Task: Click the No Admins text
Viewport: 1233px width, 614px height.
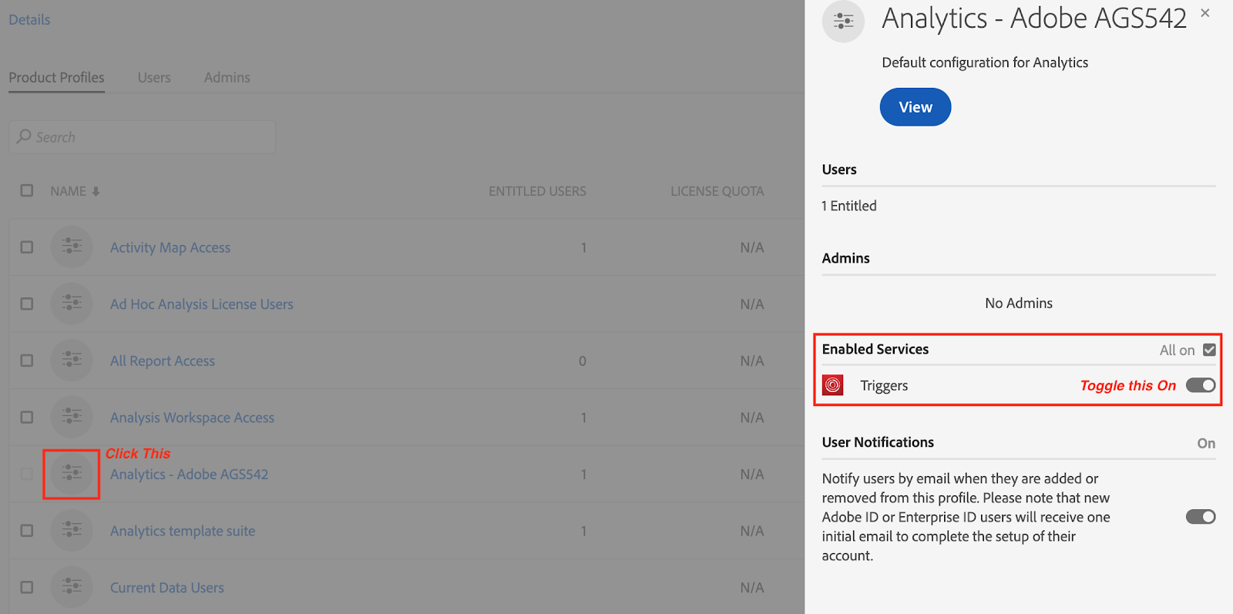Action: pyautogui.click(x=1019, y=303)
